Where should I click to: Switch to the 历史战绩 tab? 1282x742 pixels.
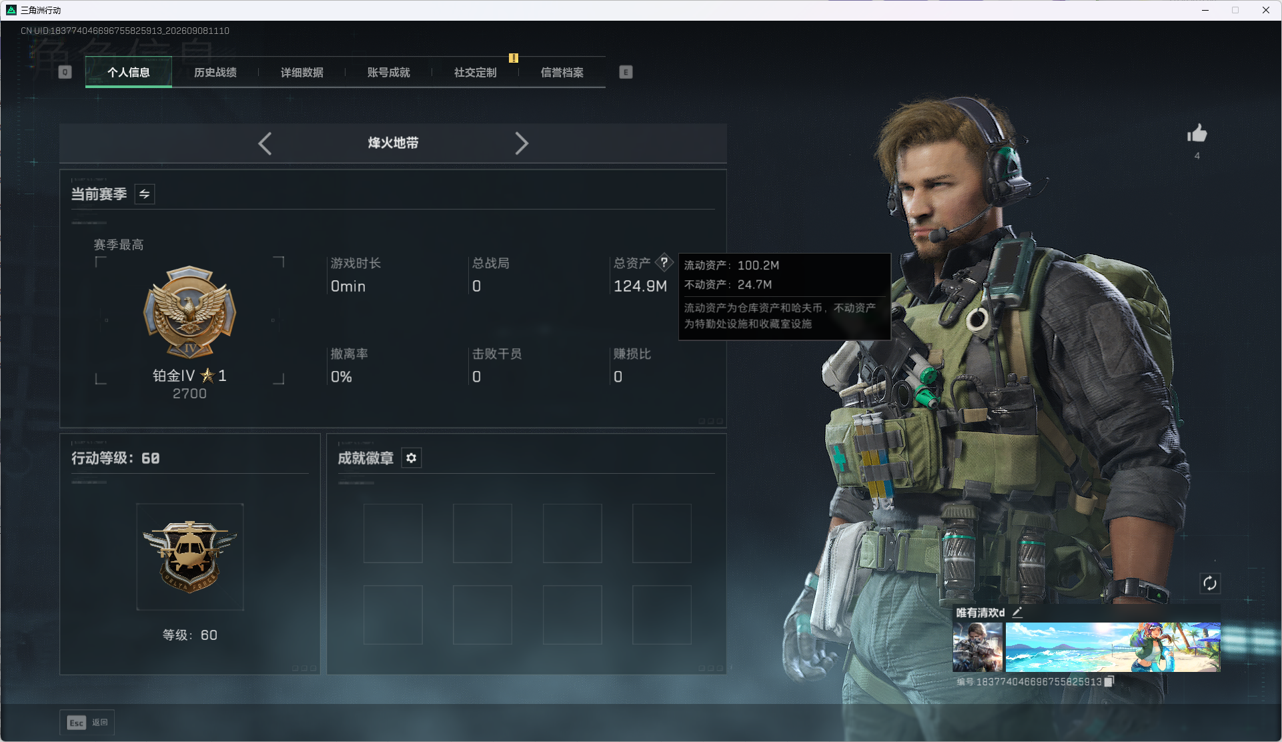coord(215,72)
